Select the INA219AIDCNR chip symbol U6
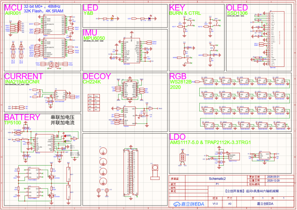This screenshot has height=210, width=297. pos(60,96)
